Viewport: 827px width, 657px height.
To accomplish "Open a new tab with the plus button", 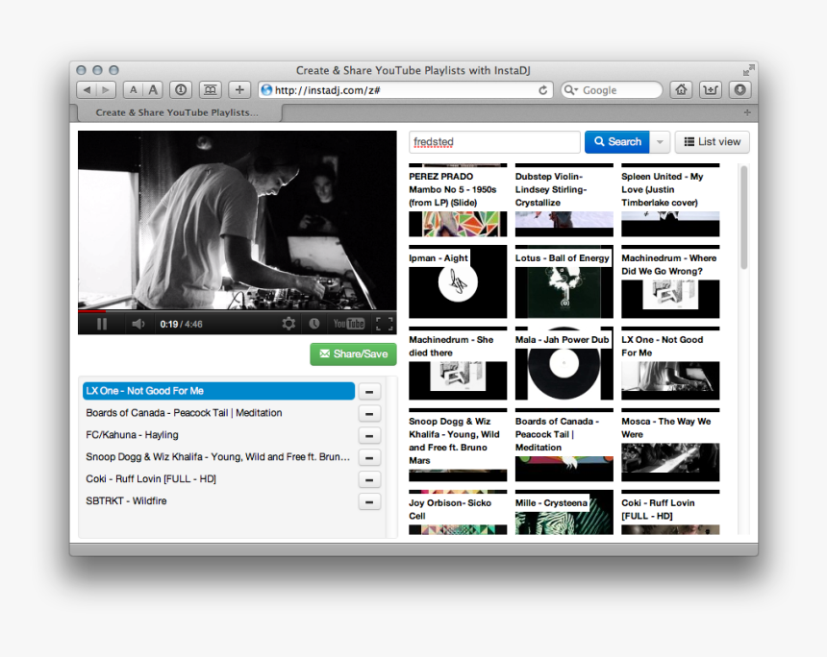I will click(238, 89).
